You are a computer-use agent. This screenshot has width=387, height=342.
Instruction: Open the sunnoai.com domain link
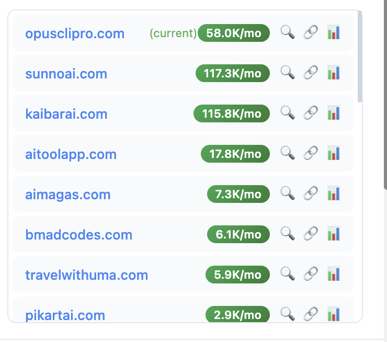pos(66,74)
